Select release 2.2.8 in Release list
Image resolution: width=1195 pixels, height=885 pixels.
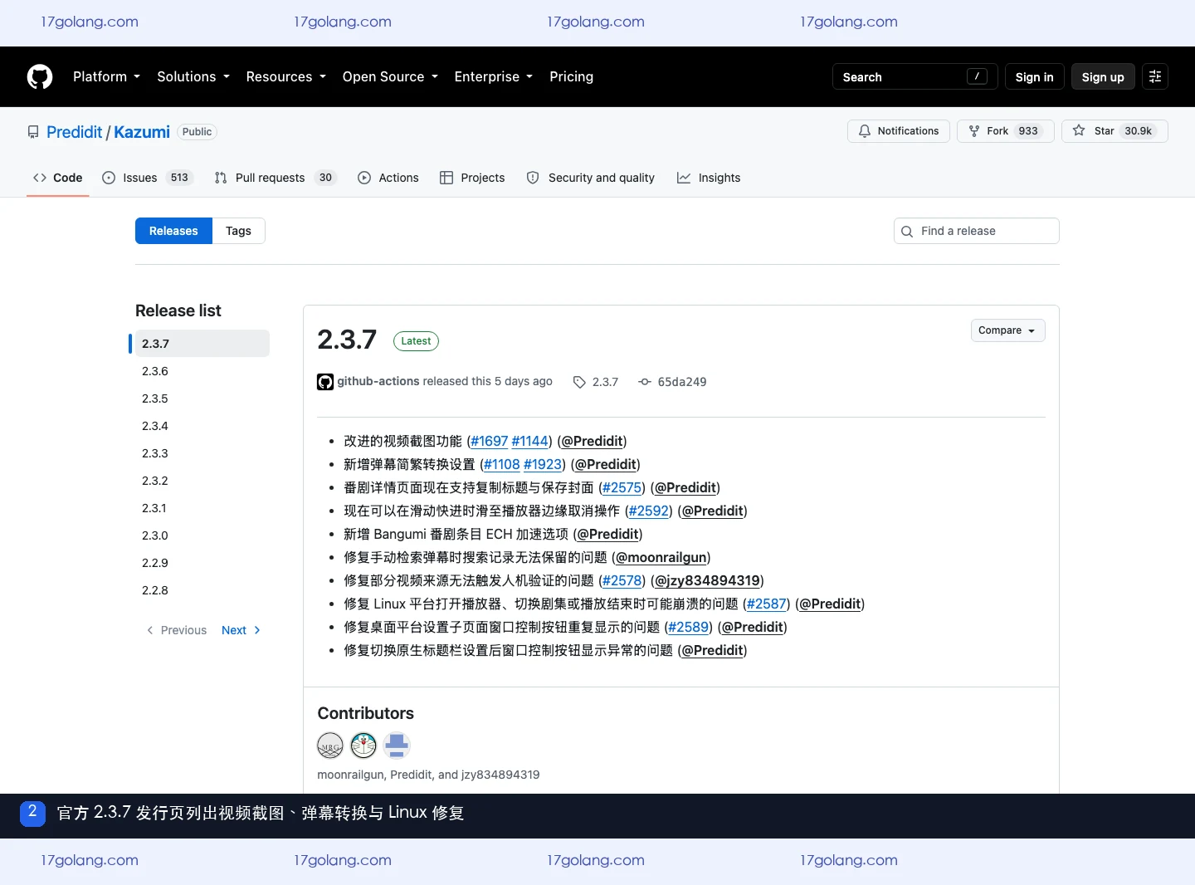point(202,590)
